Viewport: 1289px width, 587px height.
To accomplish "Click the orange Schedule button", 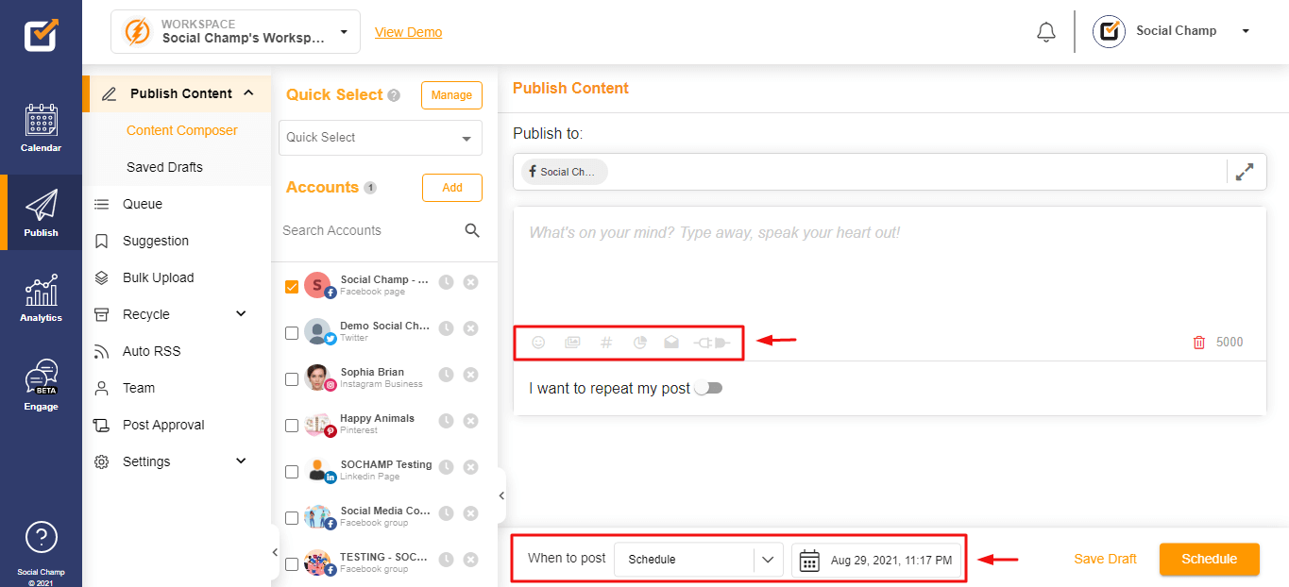I will pyautogui.click(x=1210, y=559).
